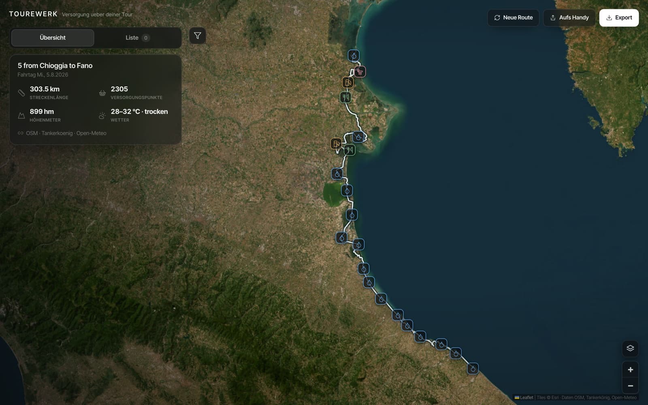This screenshot has height=405, width=648.
Task: Open the filter funnel icon
Action: click(197, 36)
